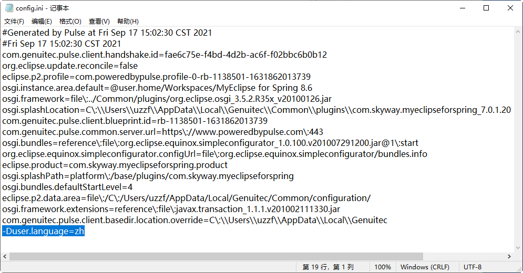Click the horizontal scrollbar left arrow
The image size is (523, 273).
[5, 256]
